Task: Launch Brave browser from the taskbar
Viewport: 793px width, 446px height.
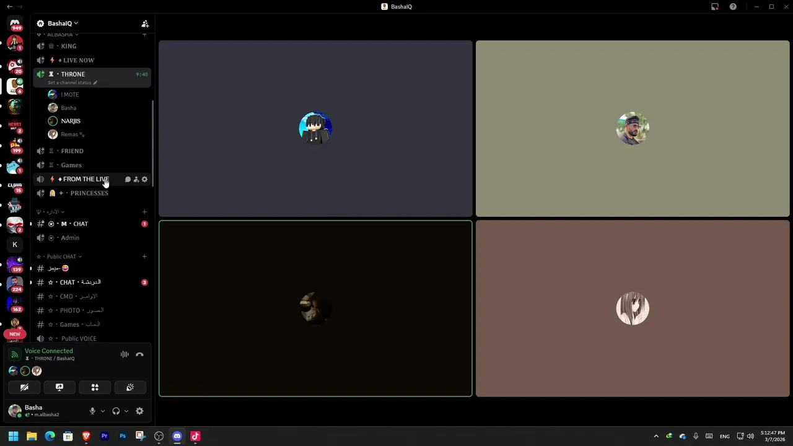Action: [86, 436]
